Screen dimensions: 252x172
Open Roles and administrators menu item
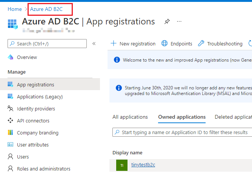point(44,169)
